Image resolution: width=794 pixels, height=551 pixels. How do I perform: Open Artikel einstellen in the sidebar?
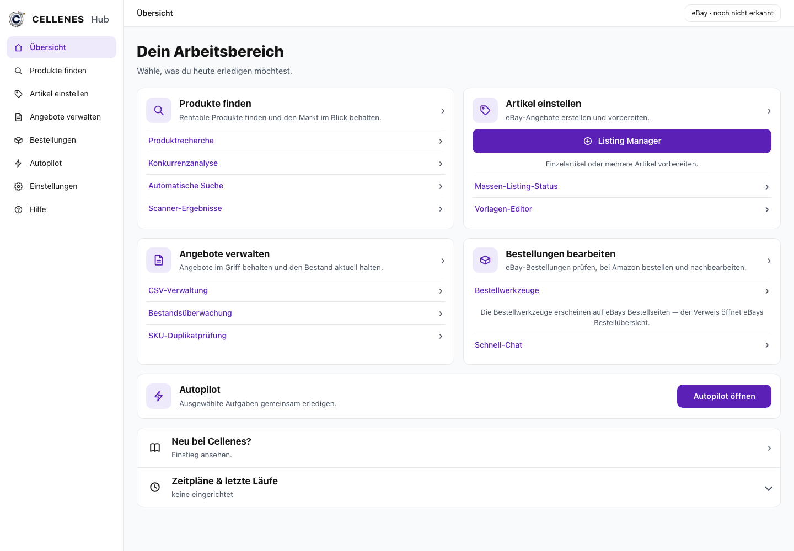click(x=61, y=94)
